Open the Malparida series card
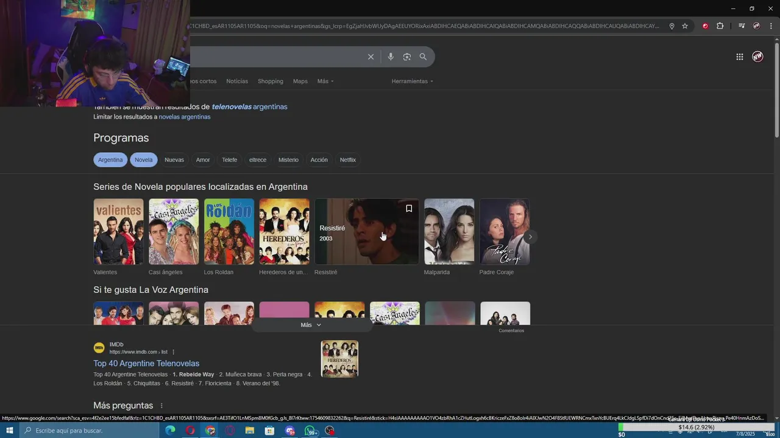 click(449, 232)
